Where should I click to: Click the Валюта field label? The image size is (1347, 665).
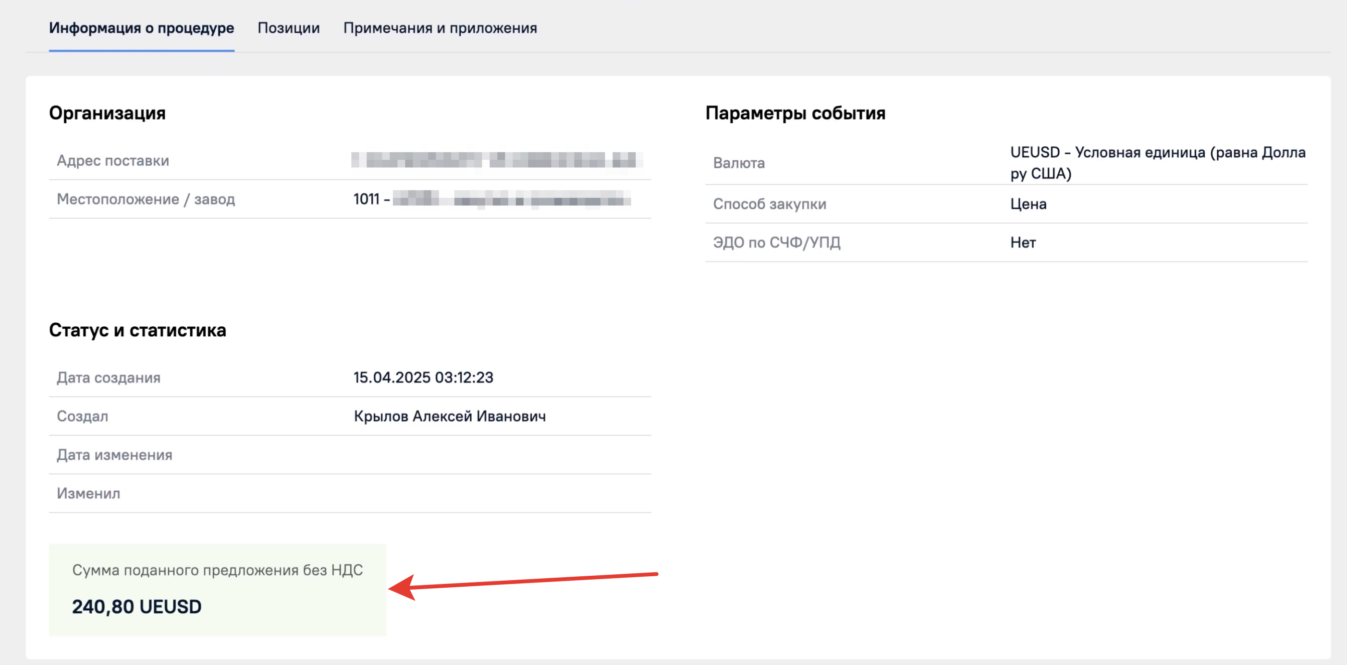click(x=738, y=163)
